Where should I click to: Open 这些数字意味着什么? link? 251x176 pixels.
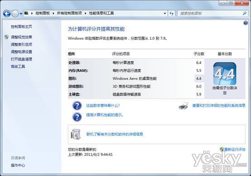[103, 105]
